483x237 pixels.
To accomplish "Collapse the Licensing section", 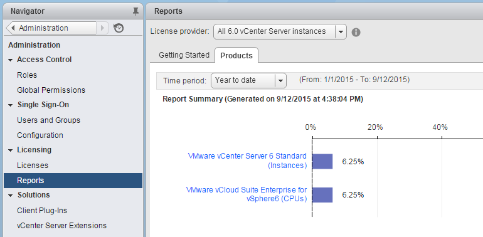I will (11, 150).
